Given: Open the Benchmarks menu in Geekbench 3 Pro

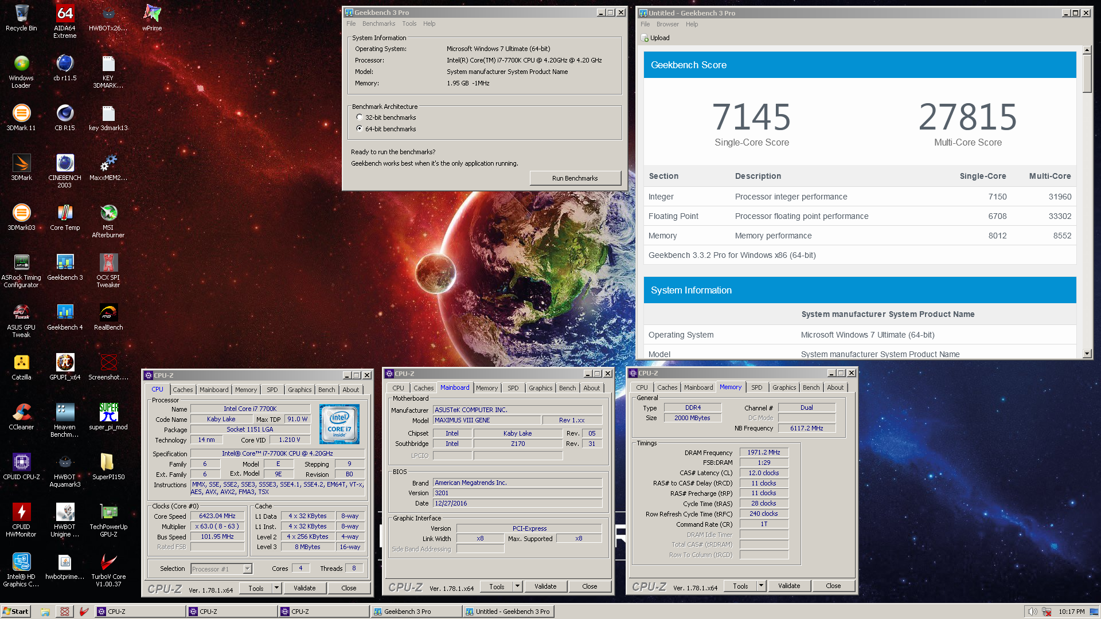Looking at the screenshot, I should [x=378, y=23].
